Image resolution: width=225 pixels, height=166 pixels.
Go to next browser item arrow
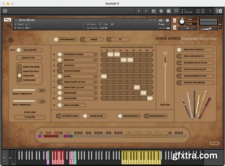(x=146, y=11)
